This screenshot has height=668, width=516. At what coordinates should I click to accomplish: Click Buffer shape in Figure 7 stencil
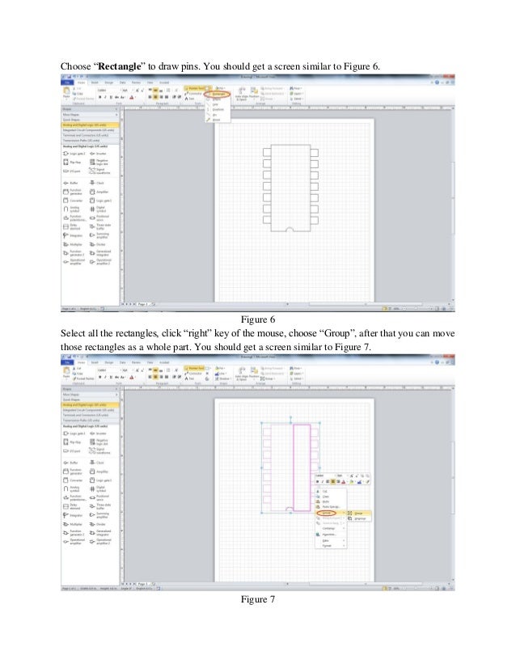pos(70,463)
